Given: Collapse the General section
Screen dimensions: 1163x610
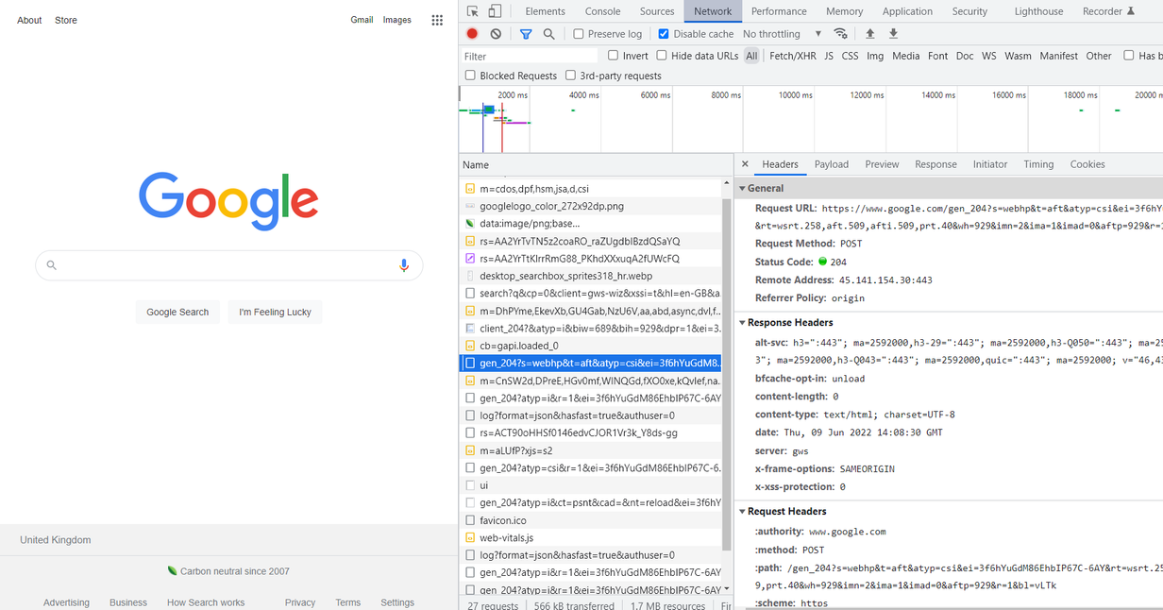Looking at the screenshot, I should (743, 189).
